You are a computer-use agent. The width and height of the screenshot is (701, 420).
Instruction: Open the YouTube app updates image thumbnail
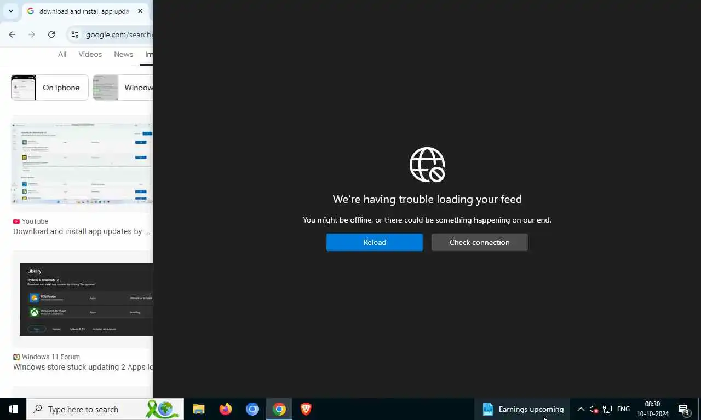[82, 163]
